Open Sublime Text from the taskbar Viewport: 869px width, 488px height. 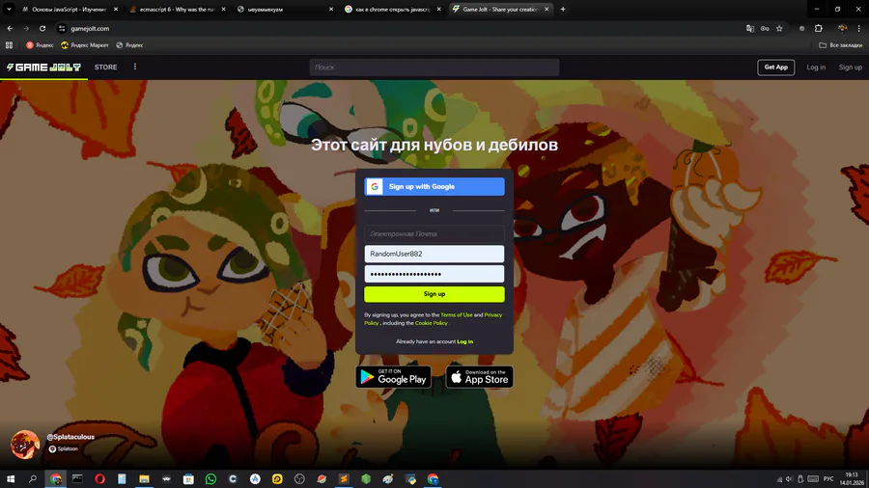[344, 478]
